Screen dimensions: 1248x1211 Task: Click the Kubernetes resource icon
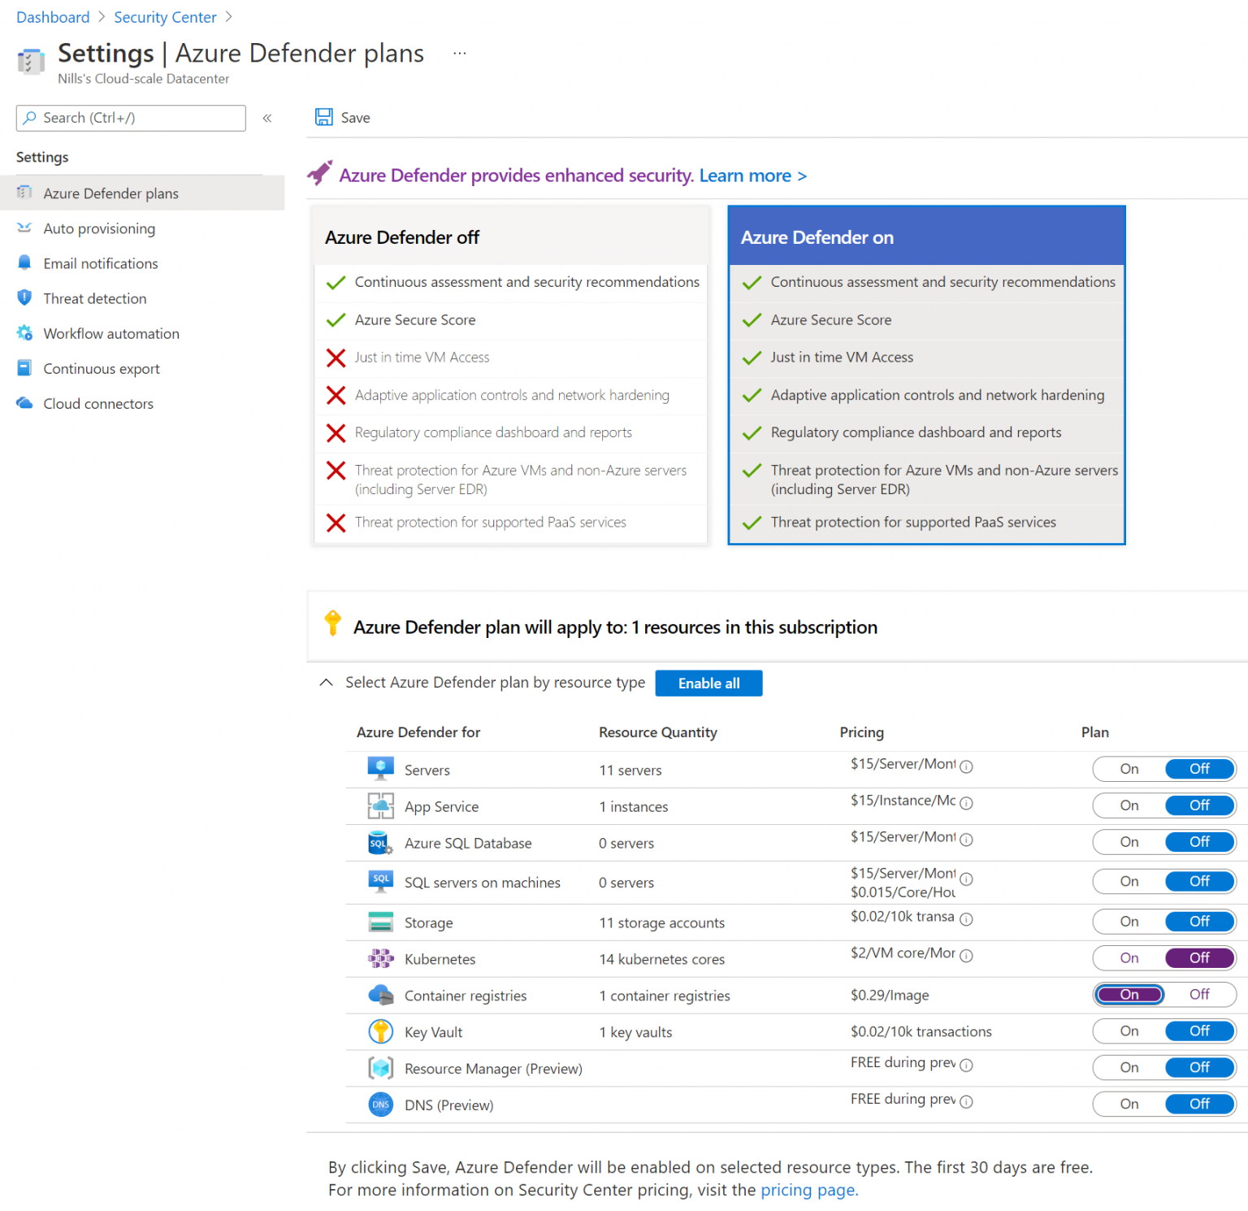(x=380, y=959)
